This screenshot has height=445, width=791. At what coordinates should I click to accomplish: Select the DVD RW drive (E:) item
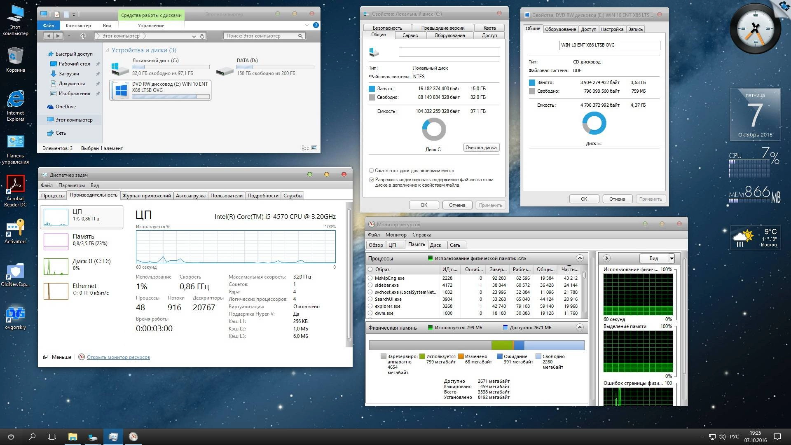point(160,90)
